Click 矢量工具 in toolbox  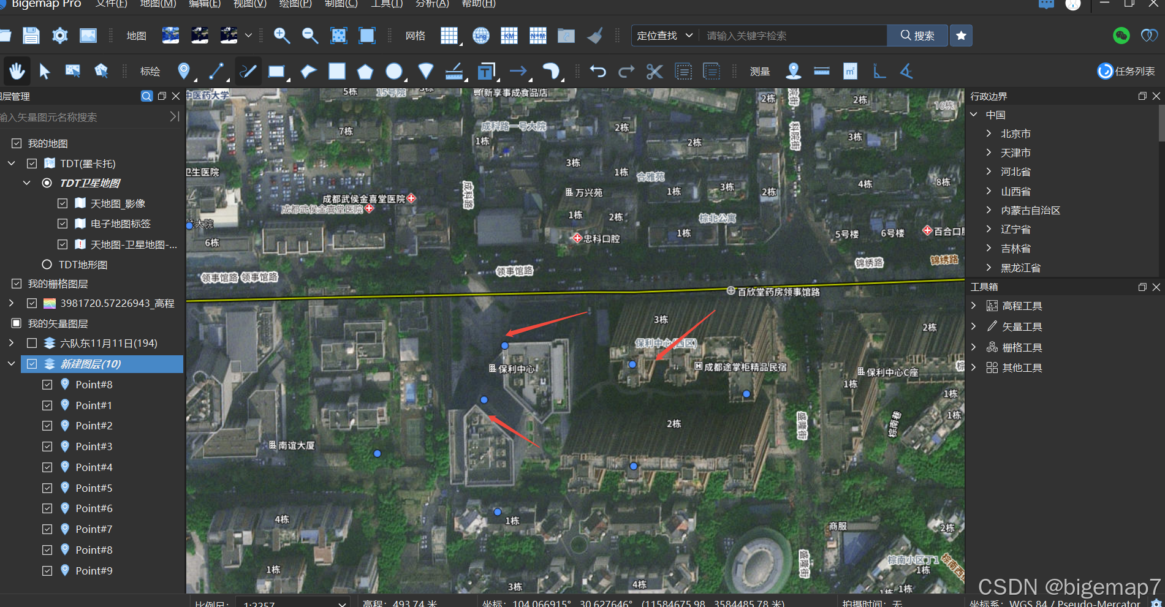click(x=1022, y=326)
